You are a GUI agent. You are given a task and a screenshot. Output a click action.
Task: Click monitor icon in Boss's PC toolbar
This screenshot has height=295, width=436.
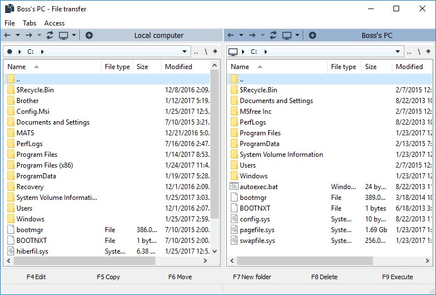(x=287, y=35)
